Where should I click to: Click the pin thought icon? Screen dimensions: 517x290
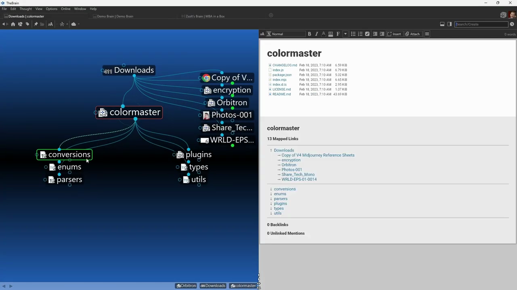[x=36, y=24]
